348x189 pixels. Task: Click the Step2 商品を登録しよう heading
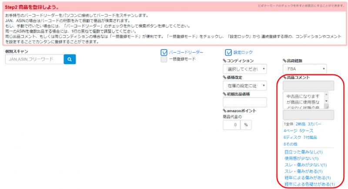32,7
